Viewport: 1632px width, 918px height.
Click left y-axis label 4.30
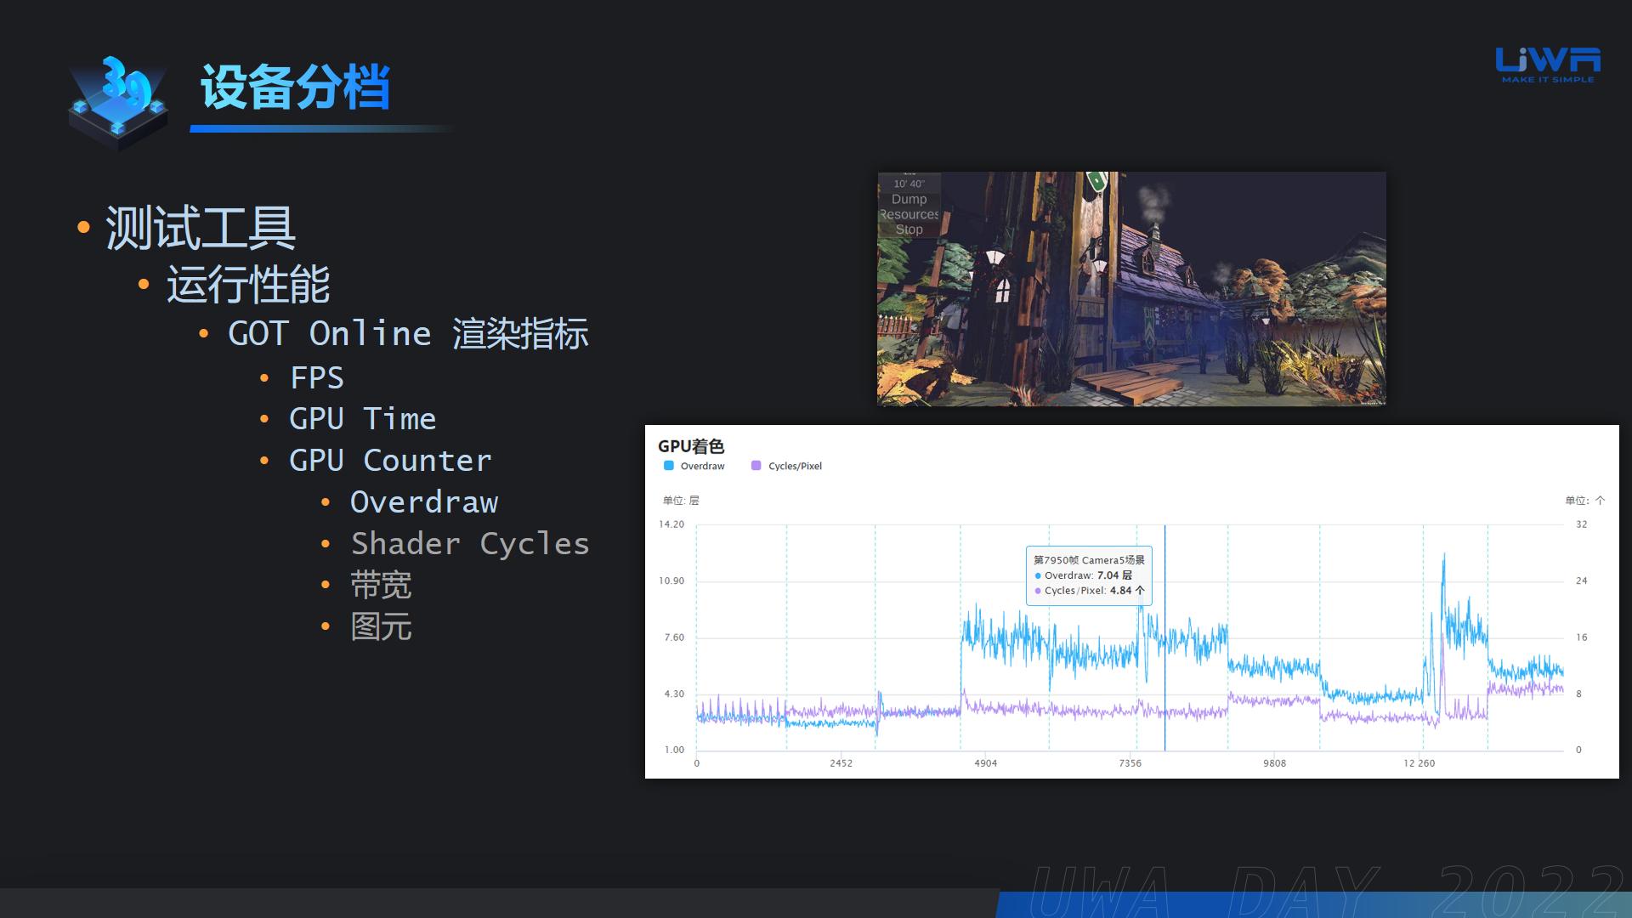674,694
